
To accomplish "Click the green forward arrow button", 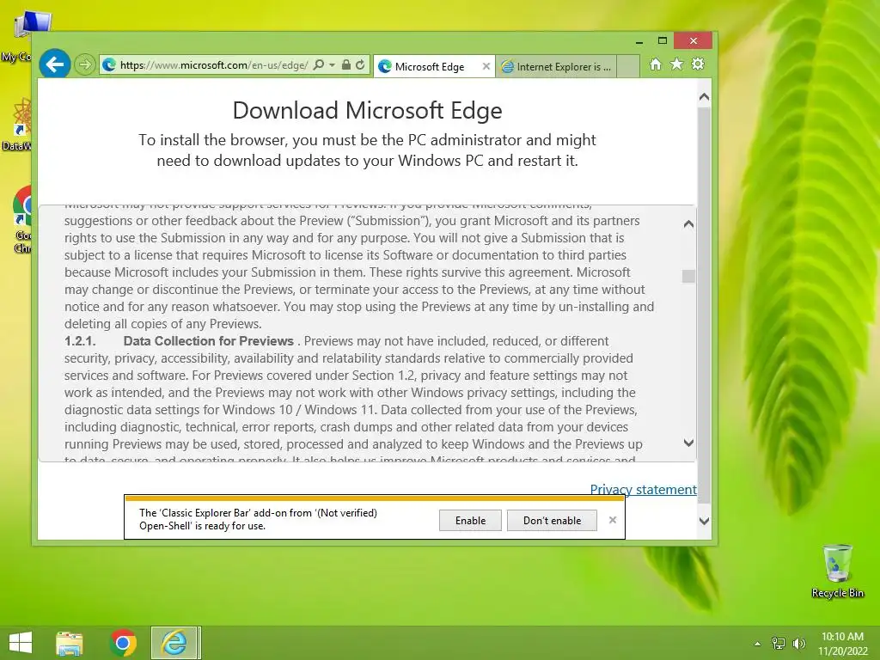I will click(85, 65).
